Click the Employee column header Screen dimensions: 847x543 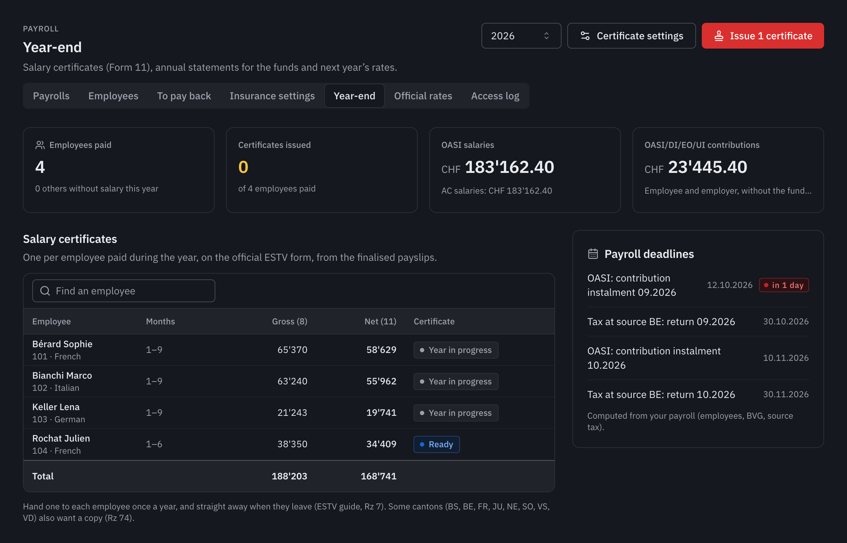[x=52, y=322]
